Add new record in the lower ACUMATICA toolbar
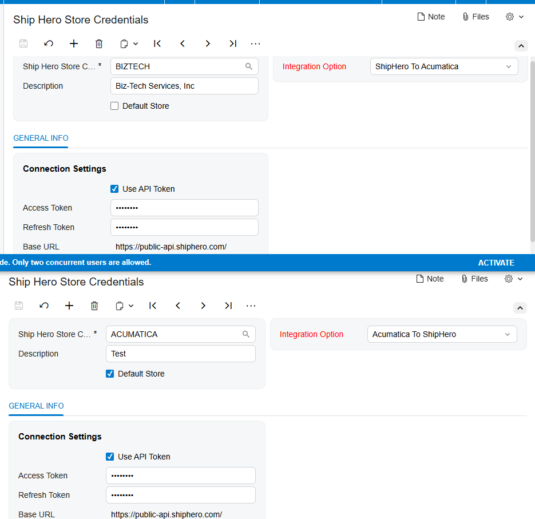This screenshot has height=519, width=535. coord(69,306)
